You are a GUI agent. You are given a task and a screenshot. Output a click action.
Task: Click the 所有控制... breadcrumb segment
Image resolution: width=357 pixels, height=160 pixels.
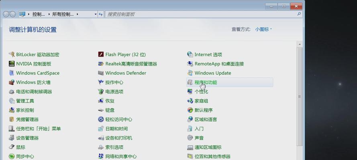coord(63,14)
